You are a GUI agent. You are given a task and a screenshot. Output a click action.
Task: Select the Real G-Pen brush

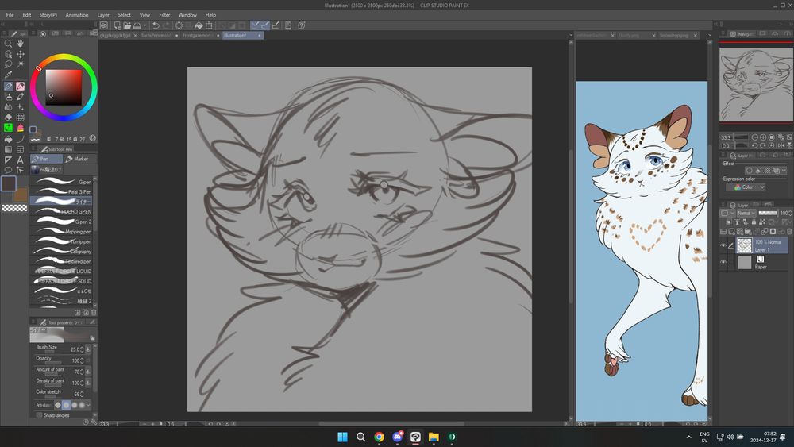pos(62,192)
